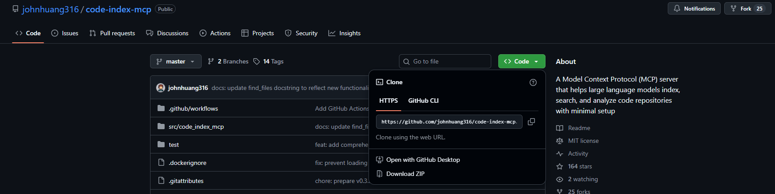Click the magnifier icon in Go to file

coord(406,61)
